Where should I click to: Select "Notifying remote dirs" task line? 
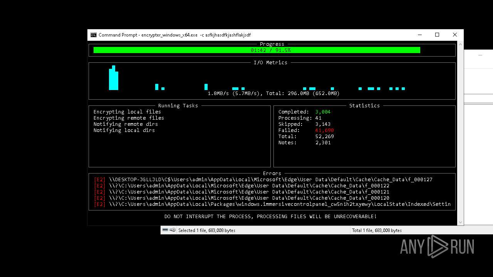(126, 124)
